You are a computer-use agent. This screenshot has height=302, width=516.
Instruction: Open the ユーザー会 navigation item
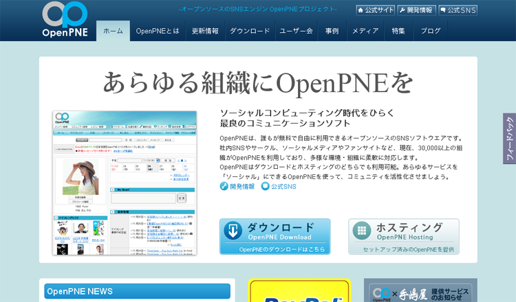coord(296,31)
